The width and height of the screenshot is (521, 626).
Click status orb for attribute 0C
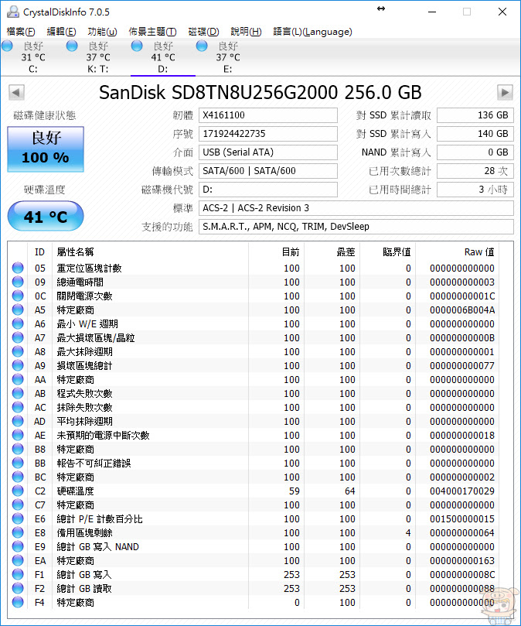(18, 296)
